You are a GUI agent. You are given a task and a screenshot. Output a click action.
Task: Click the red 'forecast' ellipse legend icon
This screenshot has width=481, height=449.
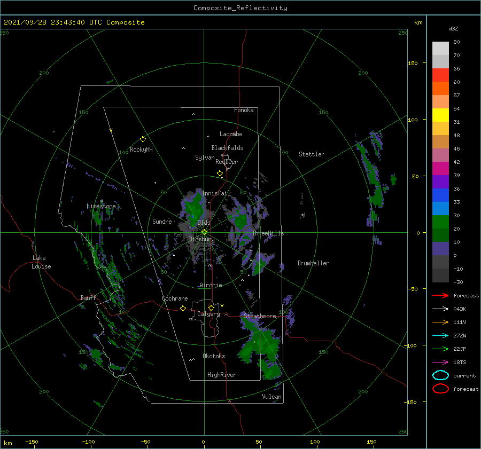click(x=440, y=389)
